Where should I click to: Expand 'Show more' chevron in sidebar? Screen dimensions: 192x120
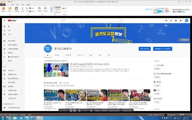click(4, 61)
